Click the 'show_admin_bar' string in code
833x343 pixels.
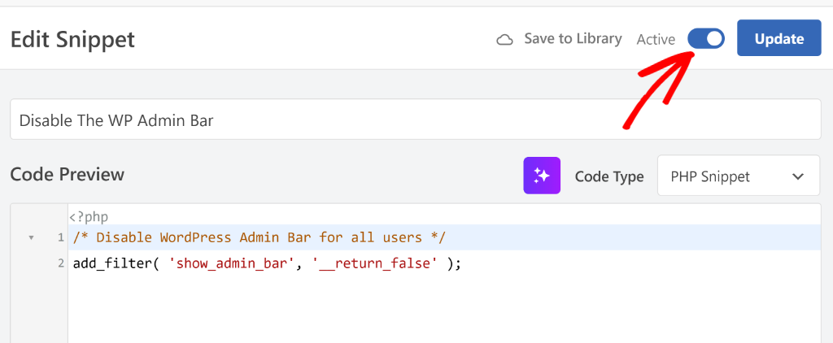[232, 263]
